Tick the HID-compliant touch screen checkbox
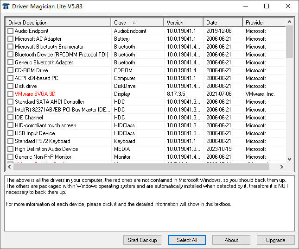299x249 pixels. [10, 125]
